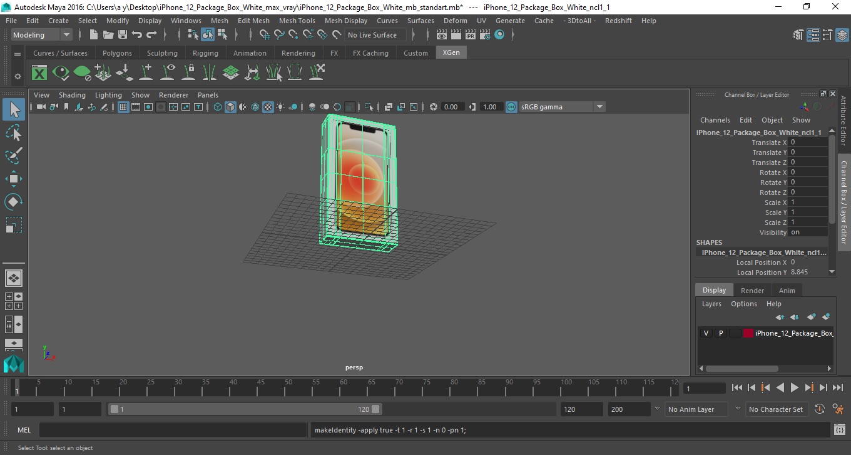Click Options in the Layer Editor
Viewport: 851px width, 455px height.
[x=744, y=304]
